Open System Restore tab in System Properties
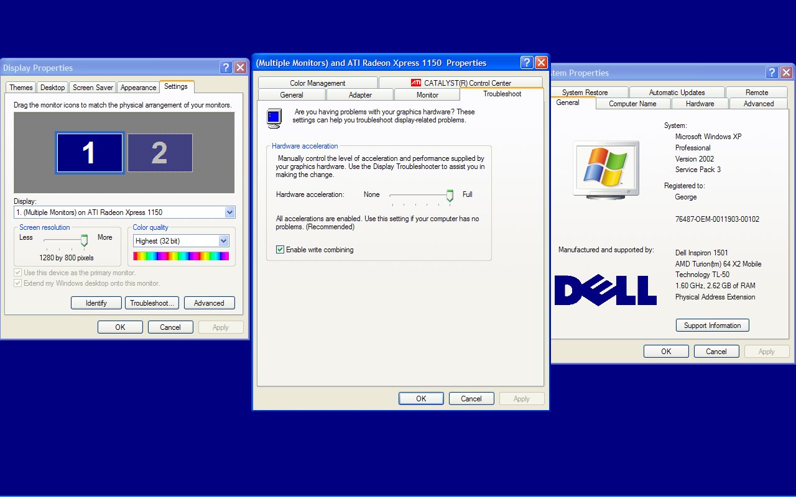Image resolution: width=796 pixels, height=497 pixels. pos(589,93)
